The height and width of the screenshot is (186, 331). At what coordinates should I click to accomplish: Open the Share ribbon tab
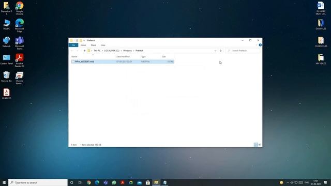93,45
